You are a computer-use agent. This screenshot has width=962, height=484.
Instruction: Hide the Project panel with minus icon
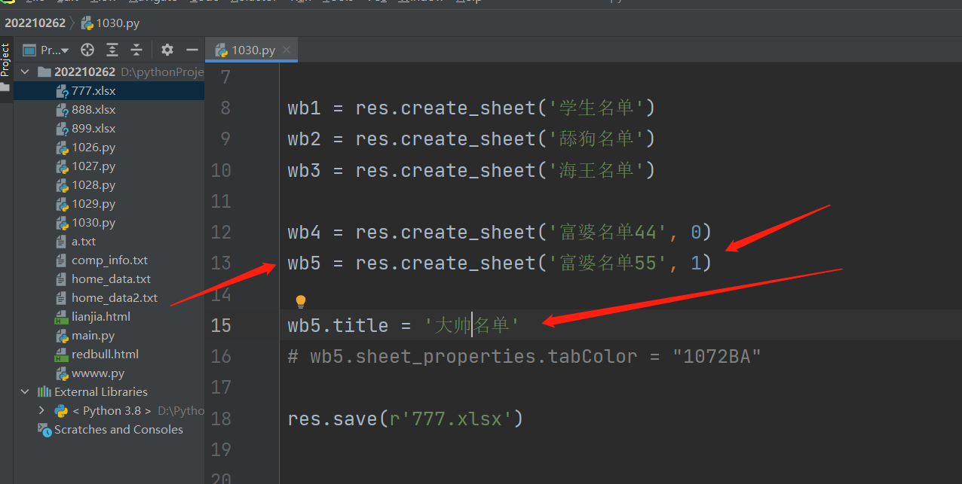[x=192, y=50]
